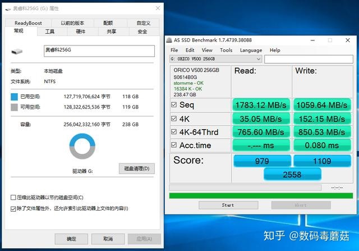Click the write access time 0.080 ms
This screenshot has width=359, height=251.
tap(322, 145)
